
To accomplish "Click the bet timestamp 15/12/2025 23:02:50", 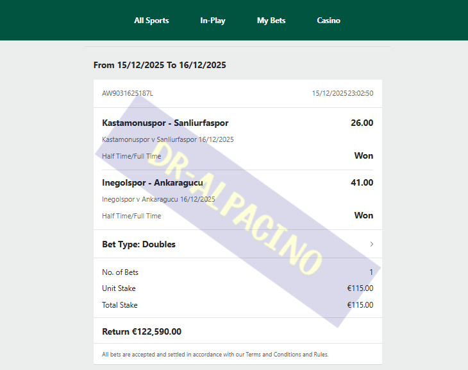I will 342,93.
